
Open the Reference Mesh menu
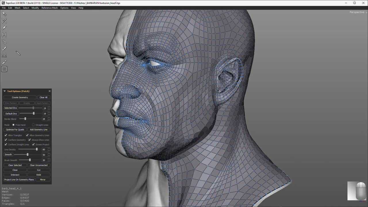(49, 8)
